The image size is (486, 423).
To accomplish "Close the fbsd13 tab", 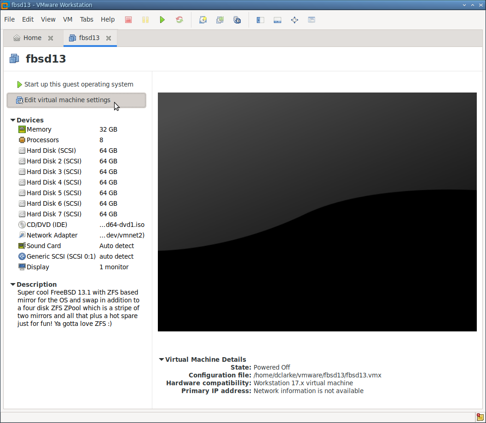I will pyautogui.click(x=109, y=38).
